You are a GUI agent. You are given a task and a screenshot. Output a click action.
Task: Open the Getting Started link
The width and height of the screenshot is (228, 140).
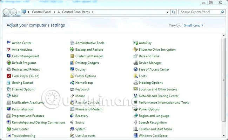[22, 83]
